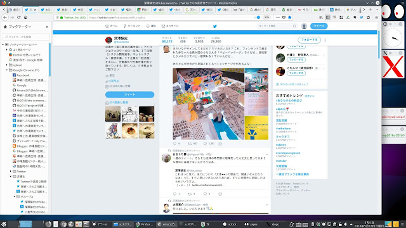Open the Firefox hamburger menu

click(x=376, y=17)
